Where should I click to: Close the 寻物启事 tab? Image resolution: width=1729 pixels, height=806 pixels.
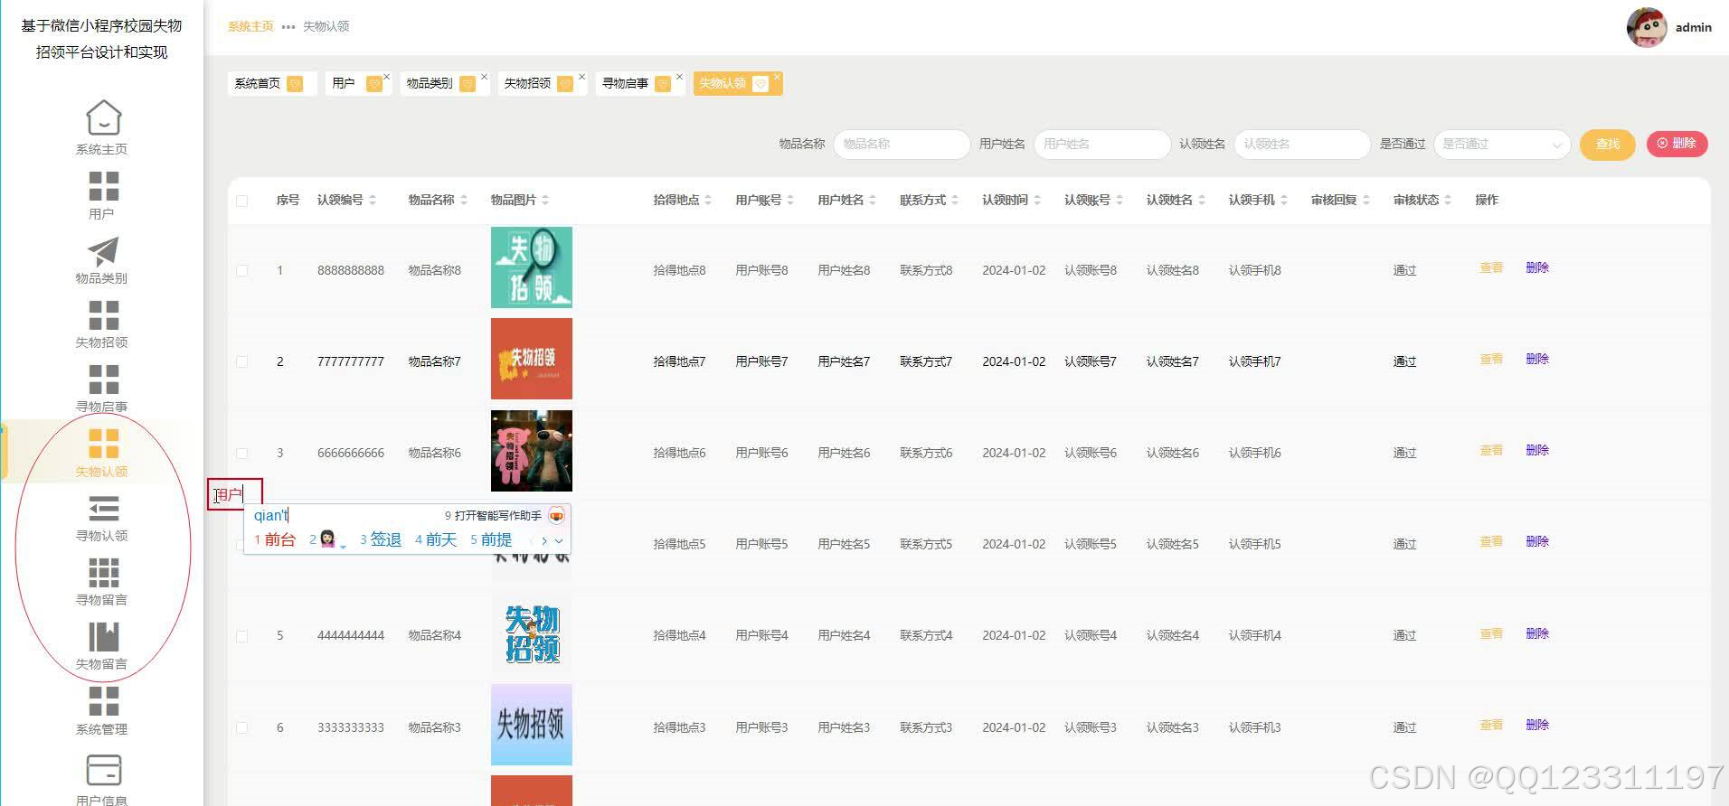click(x=680, y=77)
